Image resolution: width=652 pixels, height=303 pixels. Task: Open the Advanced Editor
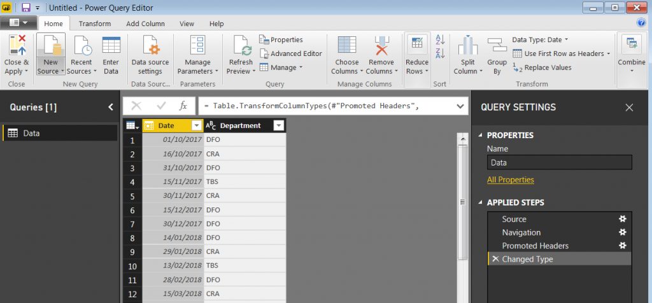(x=290, y=53)
